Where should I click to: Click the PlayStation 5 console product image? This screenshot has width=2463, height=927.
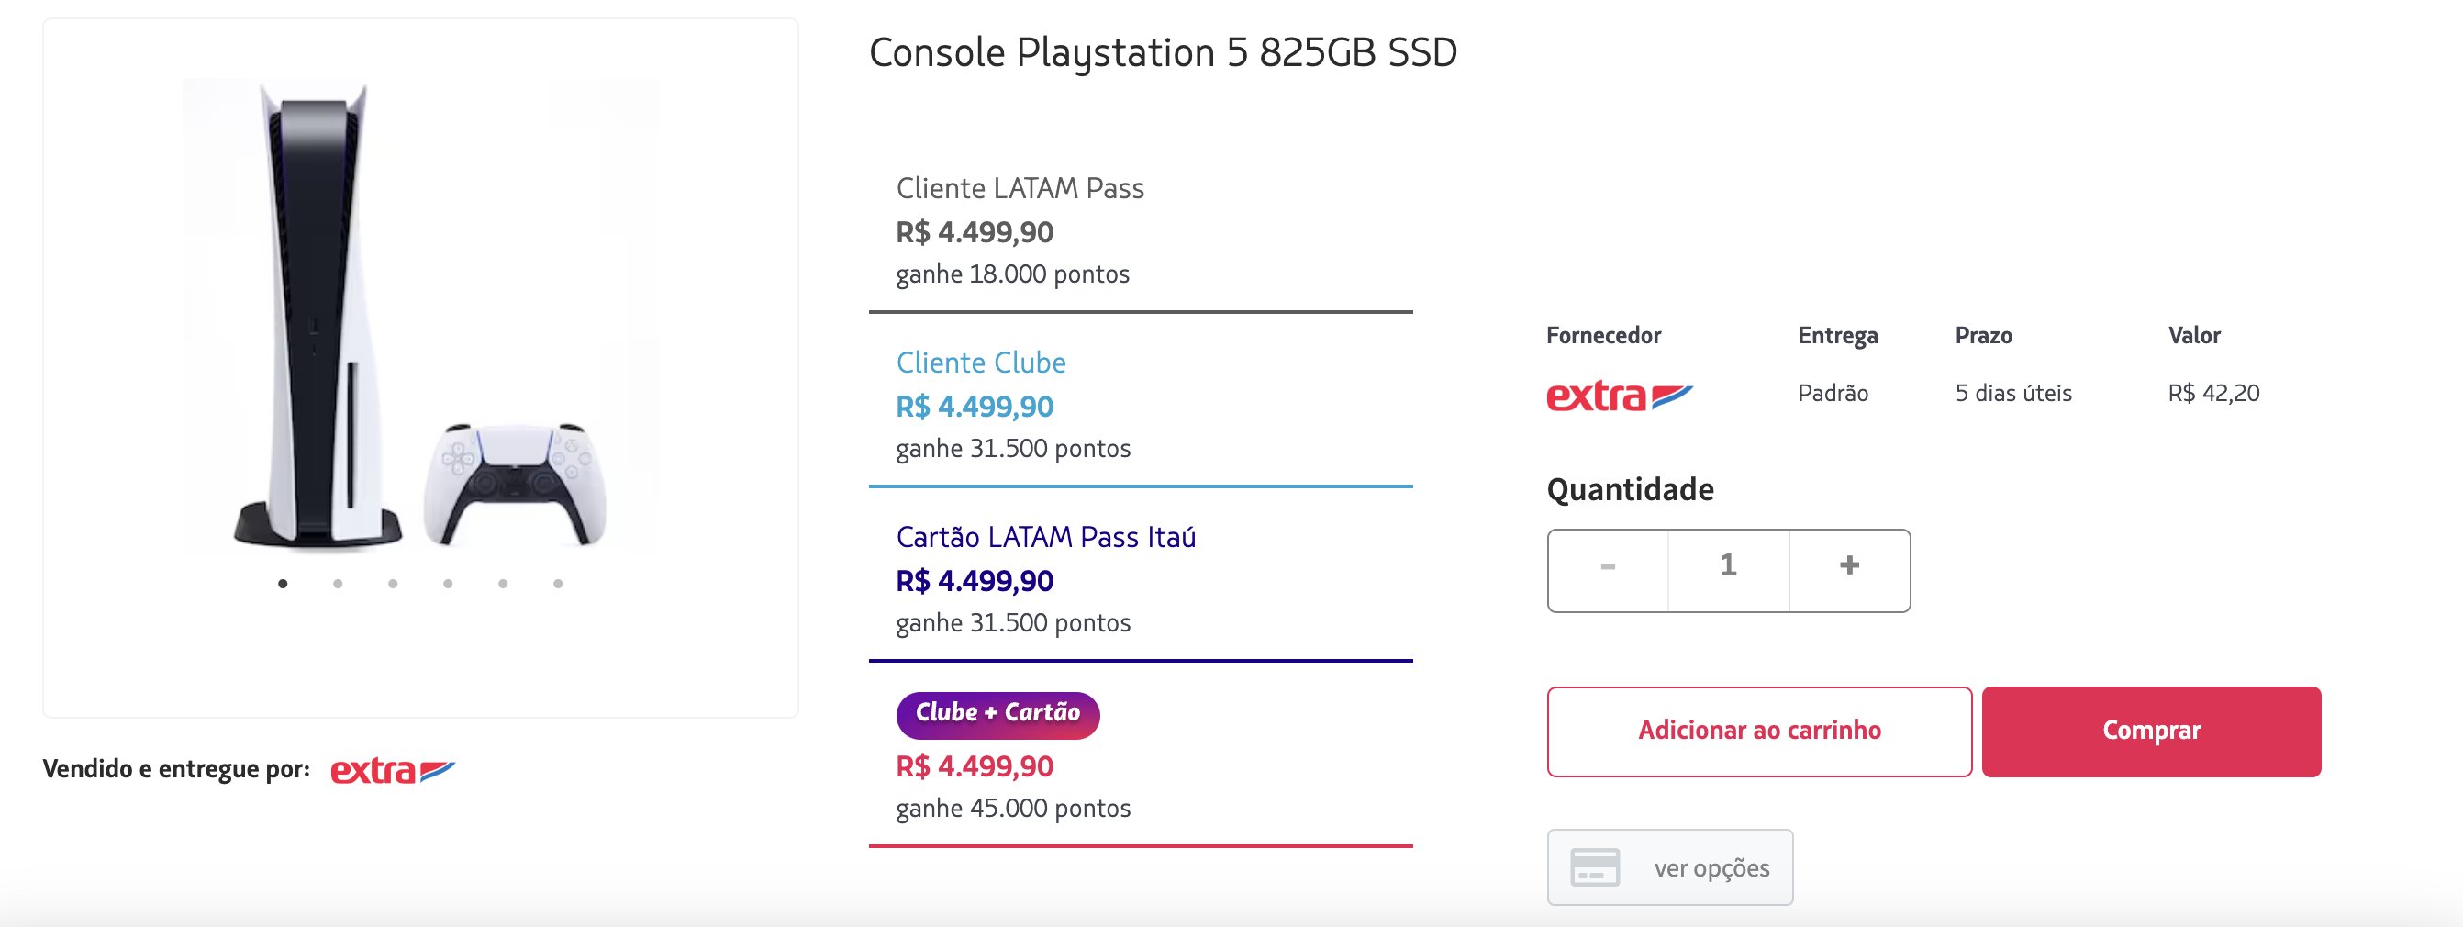[420, 316]
